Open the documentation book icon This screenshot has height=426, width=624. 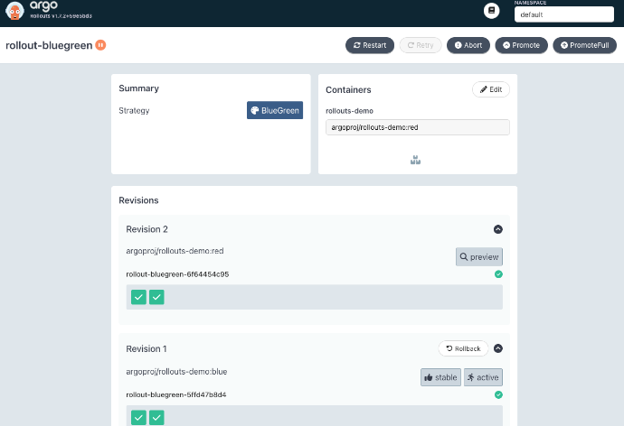pyautogui.click(x=491, y=11)
